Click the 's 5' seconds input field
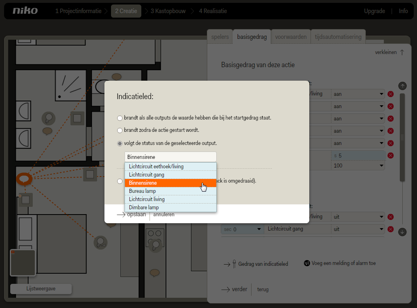This screenshot has width=417, height=308. tap(358, 156)
